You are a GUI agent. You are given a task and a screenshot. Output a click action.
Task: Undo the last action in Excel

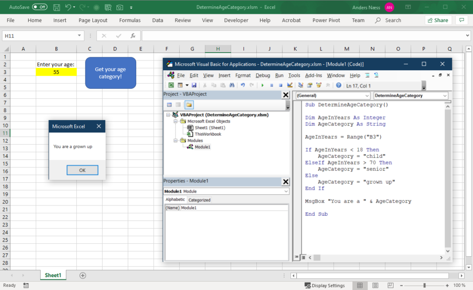(68, 7)
